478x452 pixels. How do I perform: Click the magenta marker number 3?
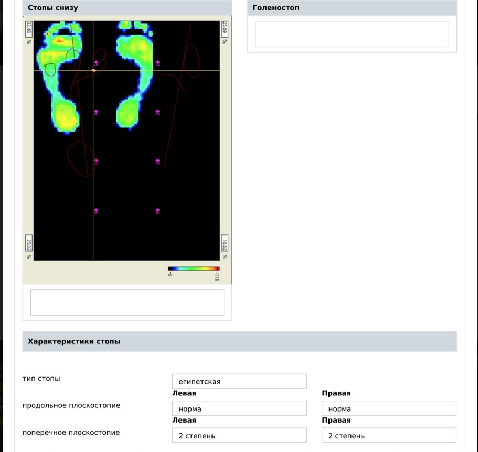coord(157,162)
